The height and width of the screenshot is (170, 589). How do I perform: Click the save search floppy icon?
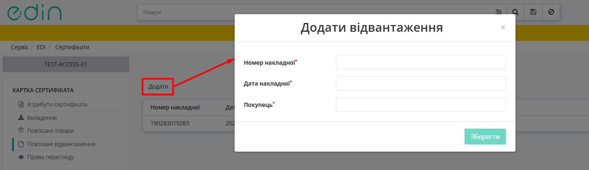tap(533, 12)
